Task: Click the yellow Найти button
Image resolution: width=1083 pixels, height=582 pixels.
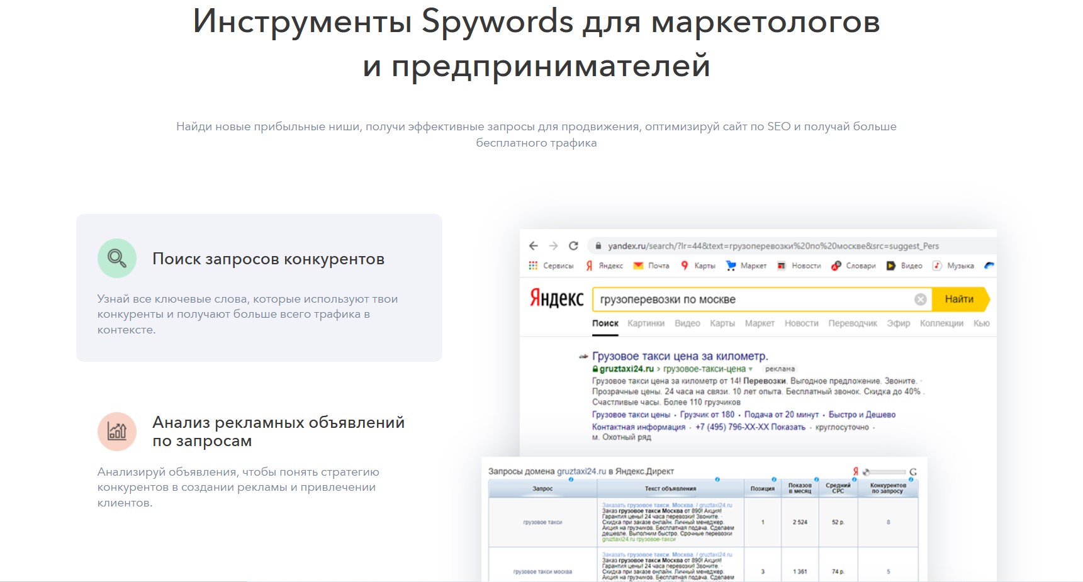Action: click(959, 299)
